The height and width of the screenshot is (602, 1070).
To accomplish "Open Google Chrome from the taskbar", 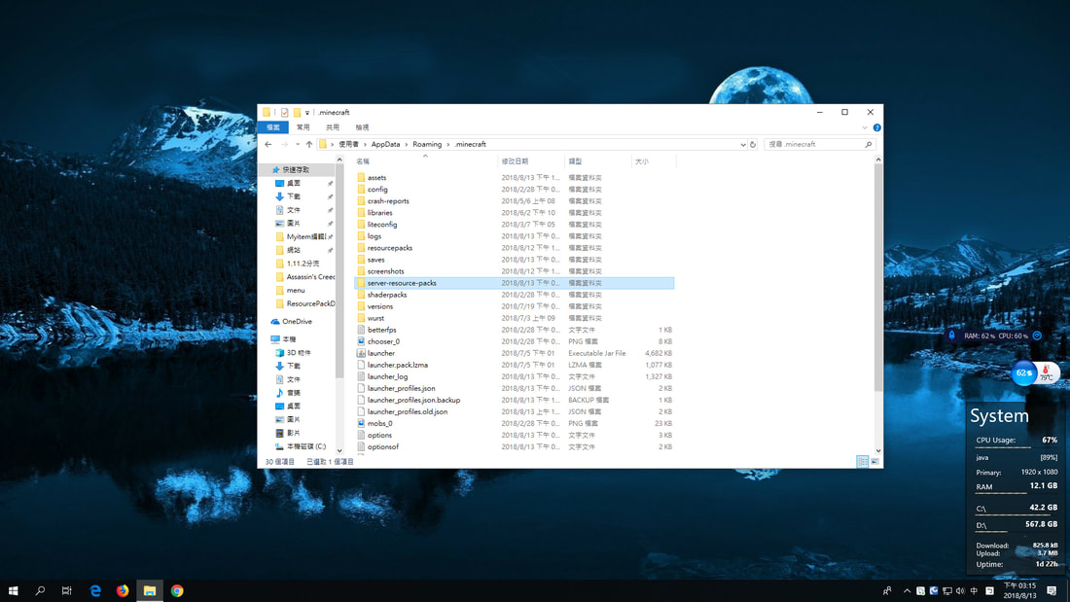I will coord(177,590).
